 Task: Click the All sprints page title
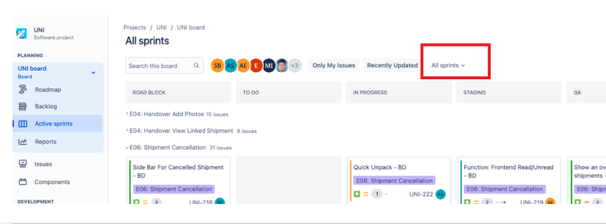[x=147, y=41]
